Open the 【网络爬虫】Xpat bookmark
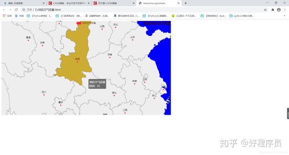Image resolution: width=289 pixels, height=155 pixels. 213,16
